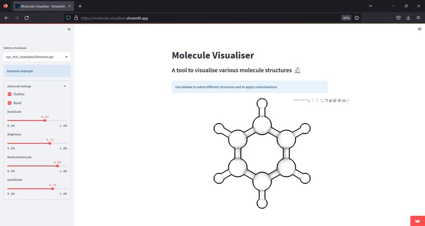Click the bondShade value 0.76
The image size is (425, 226).
(x=53, y=185)
